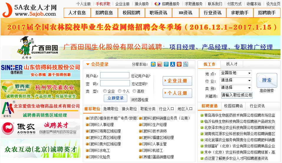Image resolution: width=282 pixels, height=163 pixels.
Task: Click top link 猎头服务
Action: click(x=142, y=4)
